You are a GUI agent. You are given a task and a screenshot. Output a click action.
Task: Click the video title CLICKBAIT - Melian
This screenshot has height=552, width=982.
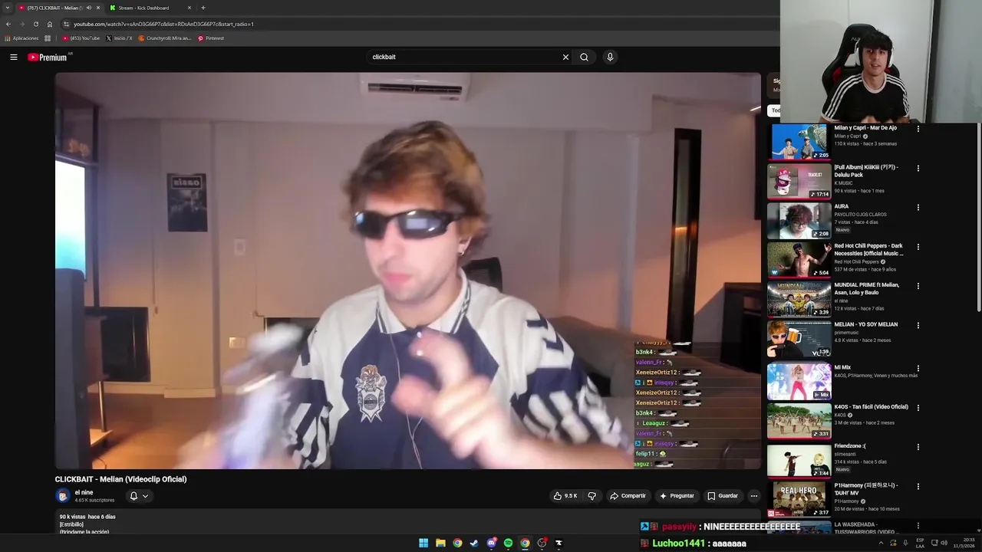[x=120, y=479]
